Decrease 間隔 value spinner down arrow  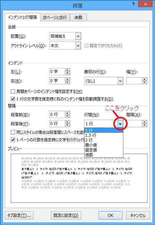(144, 125)
